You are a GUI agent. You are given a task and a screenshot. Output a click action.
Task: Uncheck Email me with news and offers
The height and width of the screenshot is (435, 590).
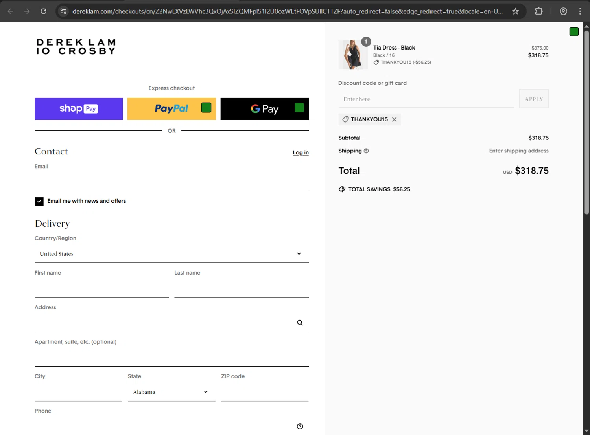(39, 201)
